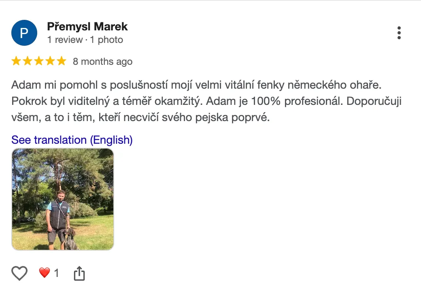Open the blue P profile avatar
Screen dimensions: 421x298
[x=24, y=33]
